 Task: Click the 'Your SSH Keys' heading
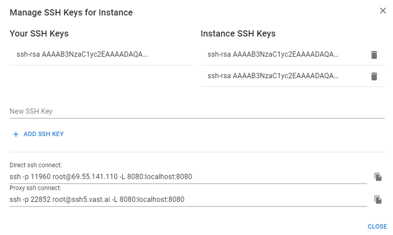39,33
